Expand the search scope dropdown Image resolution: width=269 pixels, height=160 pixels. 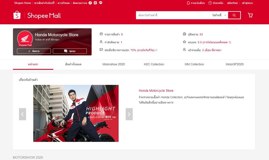click(219, 15)
